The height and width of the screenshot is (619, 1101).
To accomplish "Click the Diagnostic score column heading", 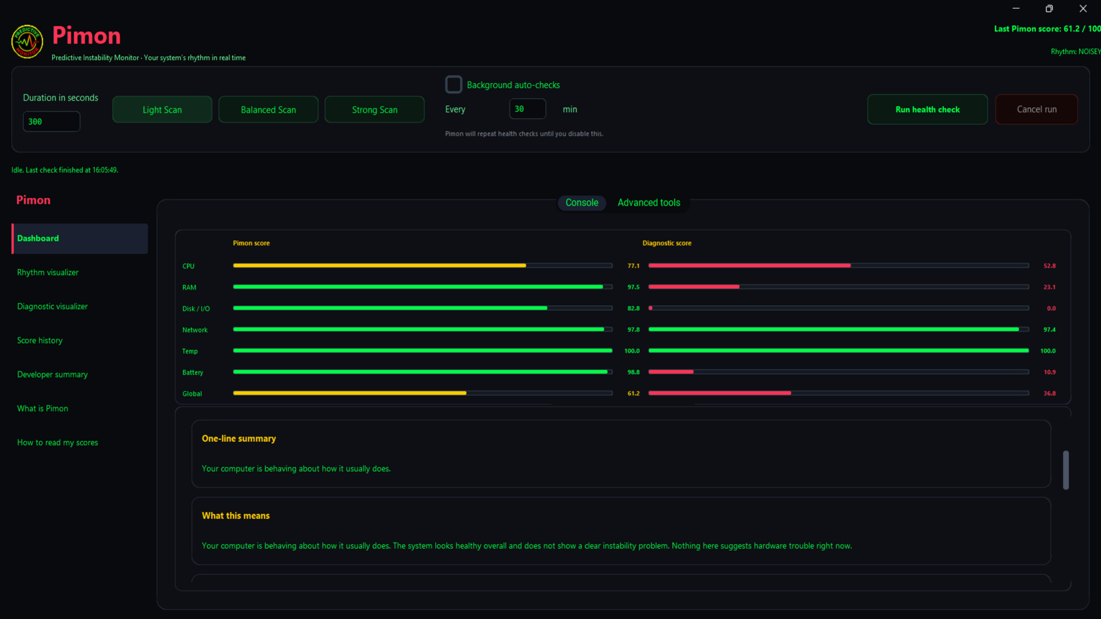I will click(667, 243).
